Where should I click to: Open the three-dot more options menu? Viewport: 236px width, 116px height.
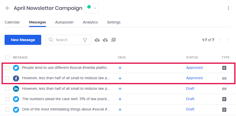228,8
